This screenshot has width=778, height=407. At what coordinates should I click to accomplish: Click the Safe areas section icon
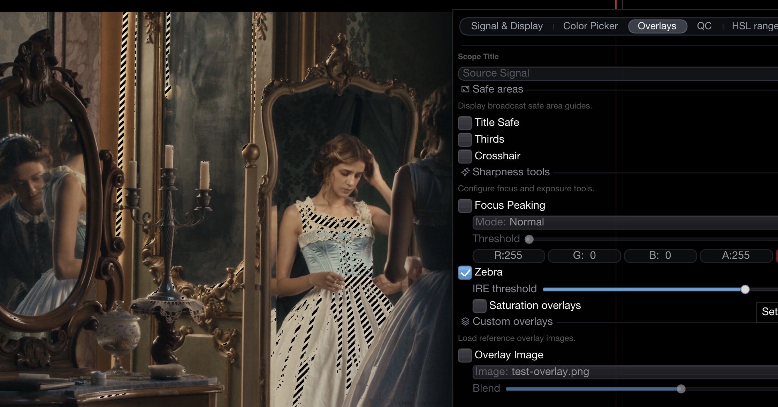point(465,89)
